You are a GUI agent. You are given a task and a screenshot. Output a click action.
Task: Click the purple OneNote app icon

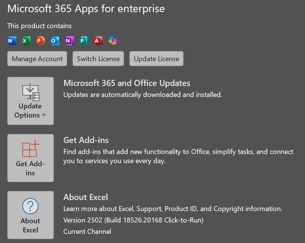click(x=69, y=41)
